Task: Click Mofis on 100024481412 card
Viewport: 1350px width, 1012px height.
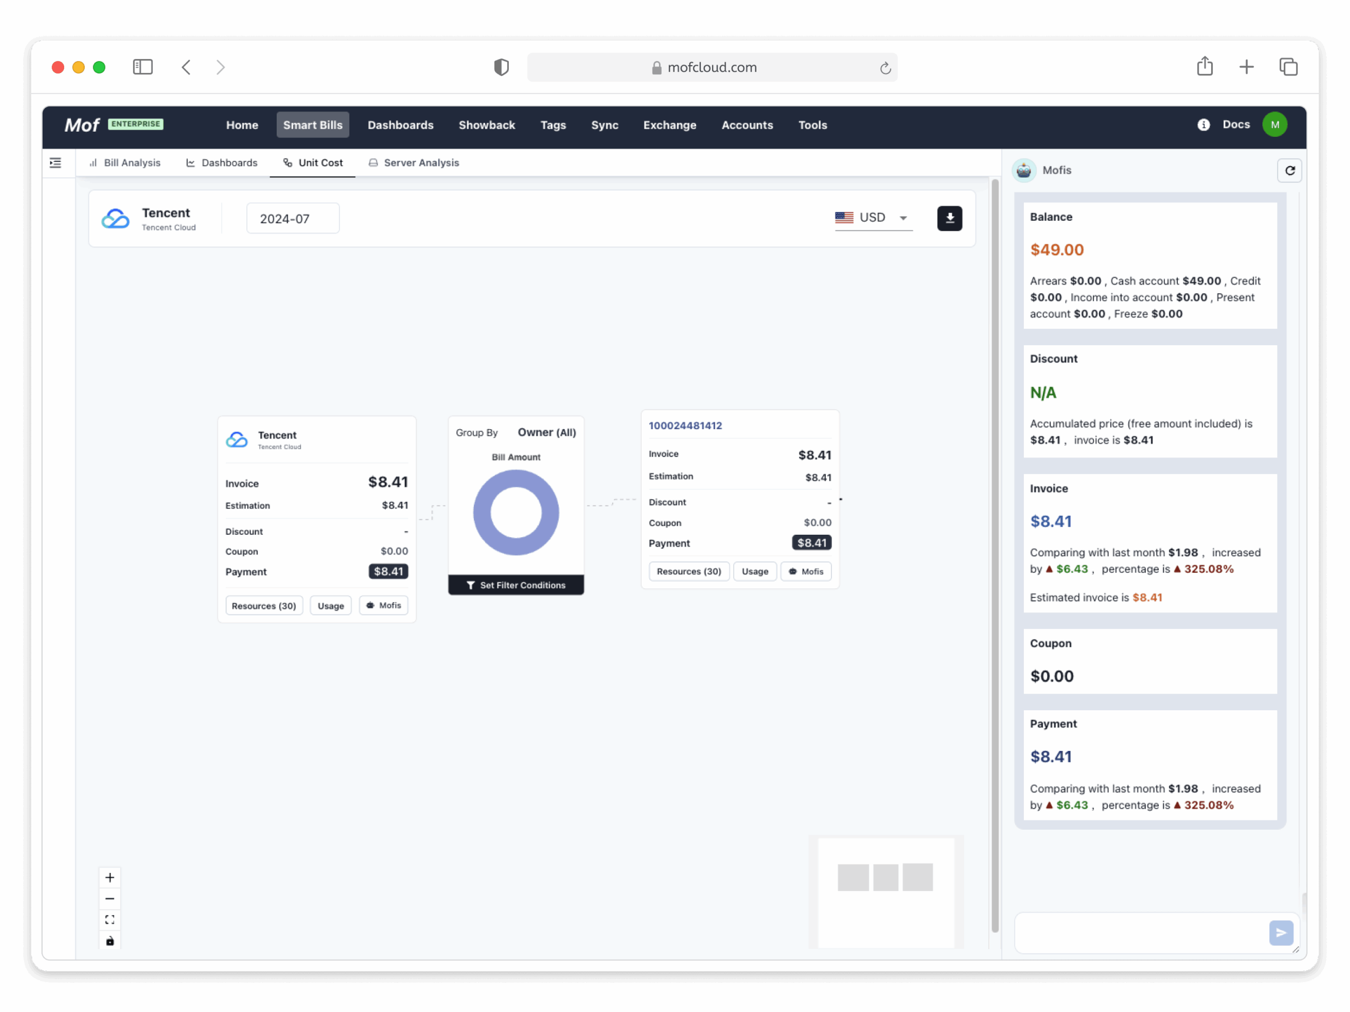Action: point(806,571)
